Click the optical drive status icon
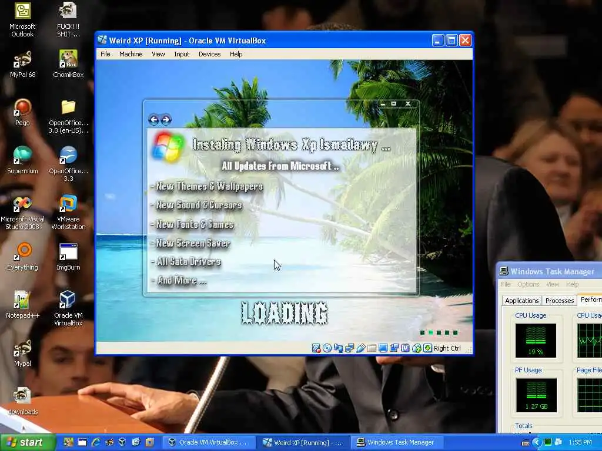The image size is (602, 451). pyautogui.click(x=327, y=348)
